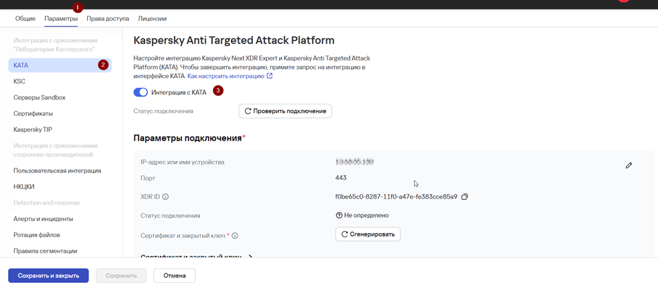
Task: Click the XDR ID value f0be65c0-8287-11f0-a47e-fe383cce85a9
Action: 396,197
